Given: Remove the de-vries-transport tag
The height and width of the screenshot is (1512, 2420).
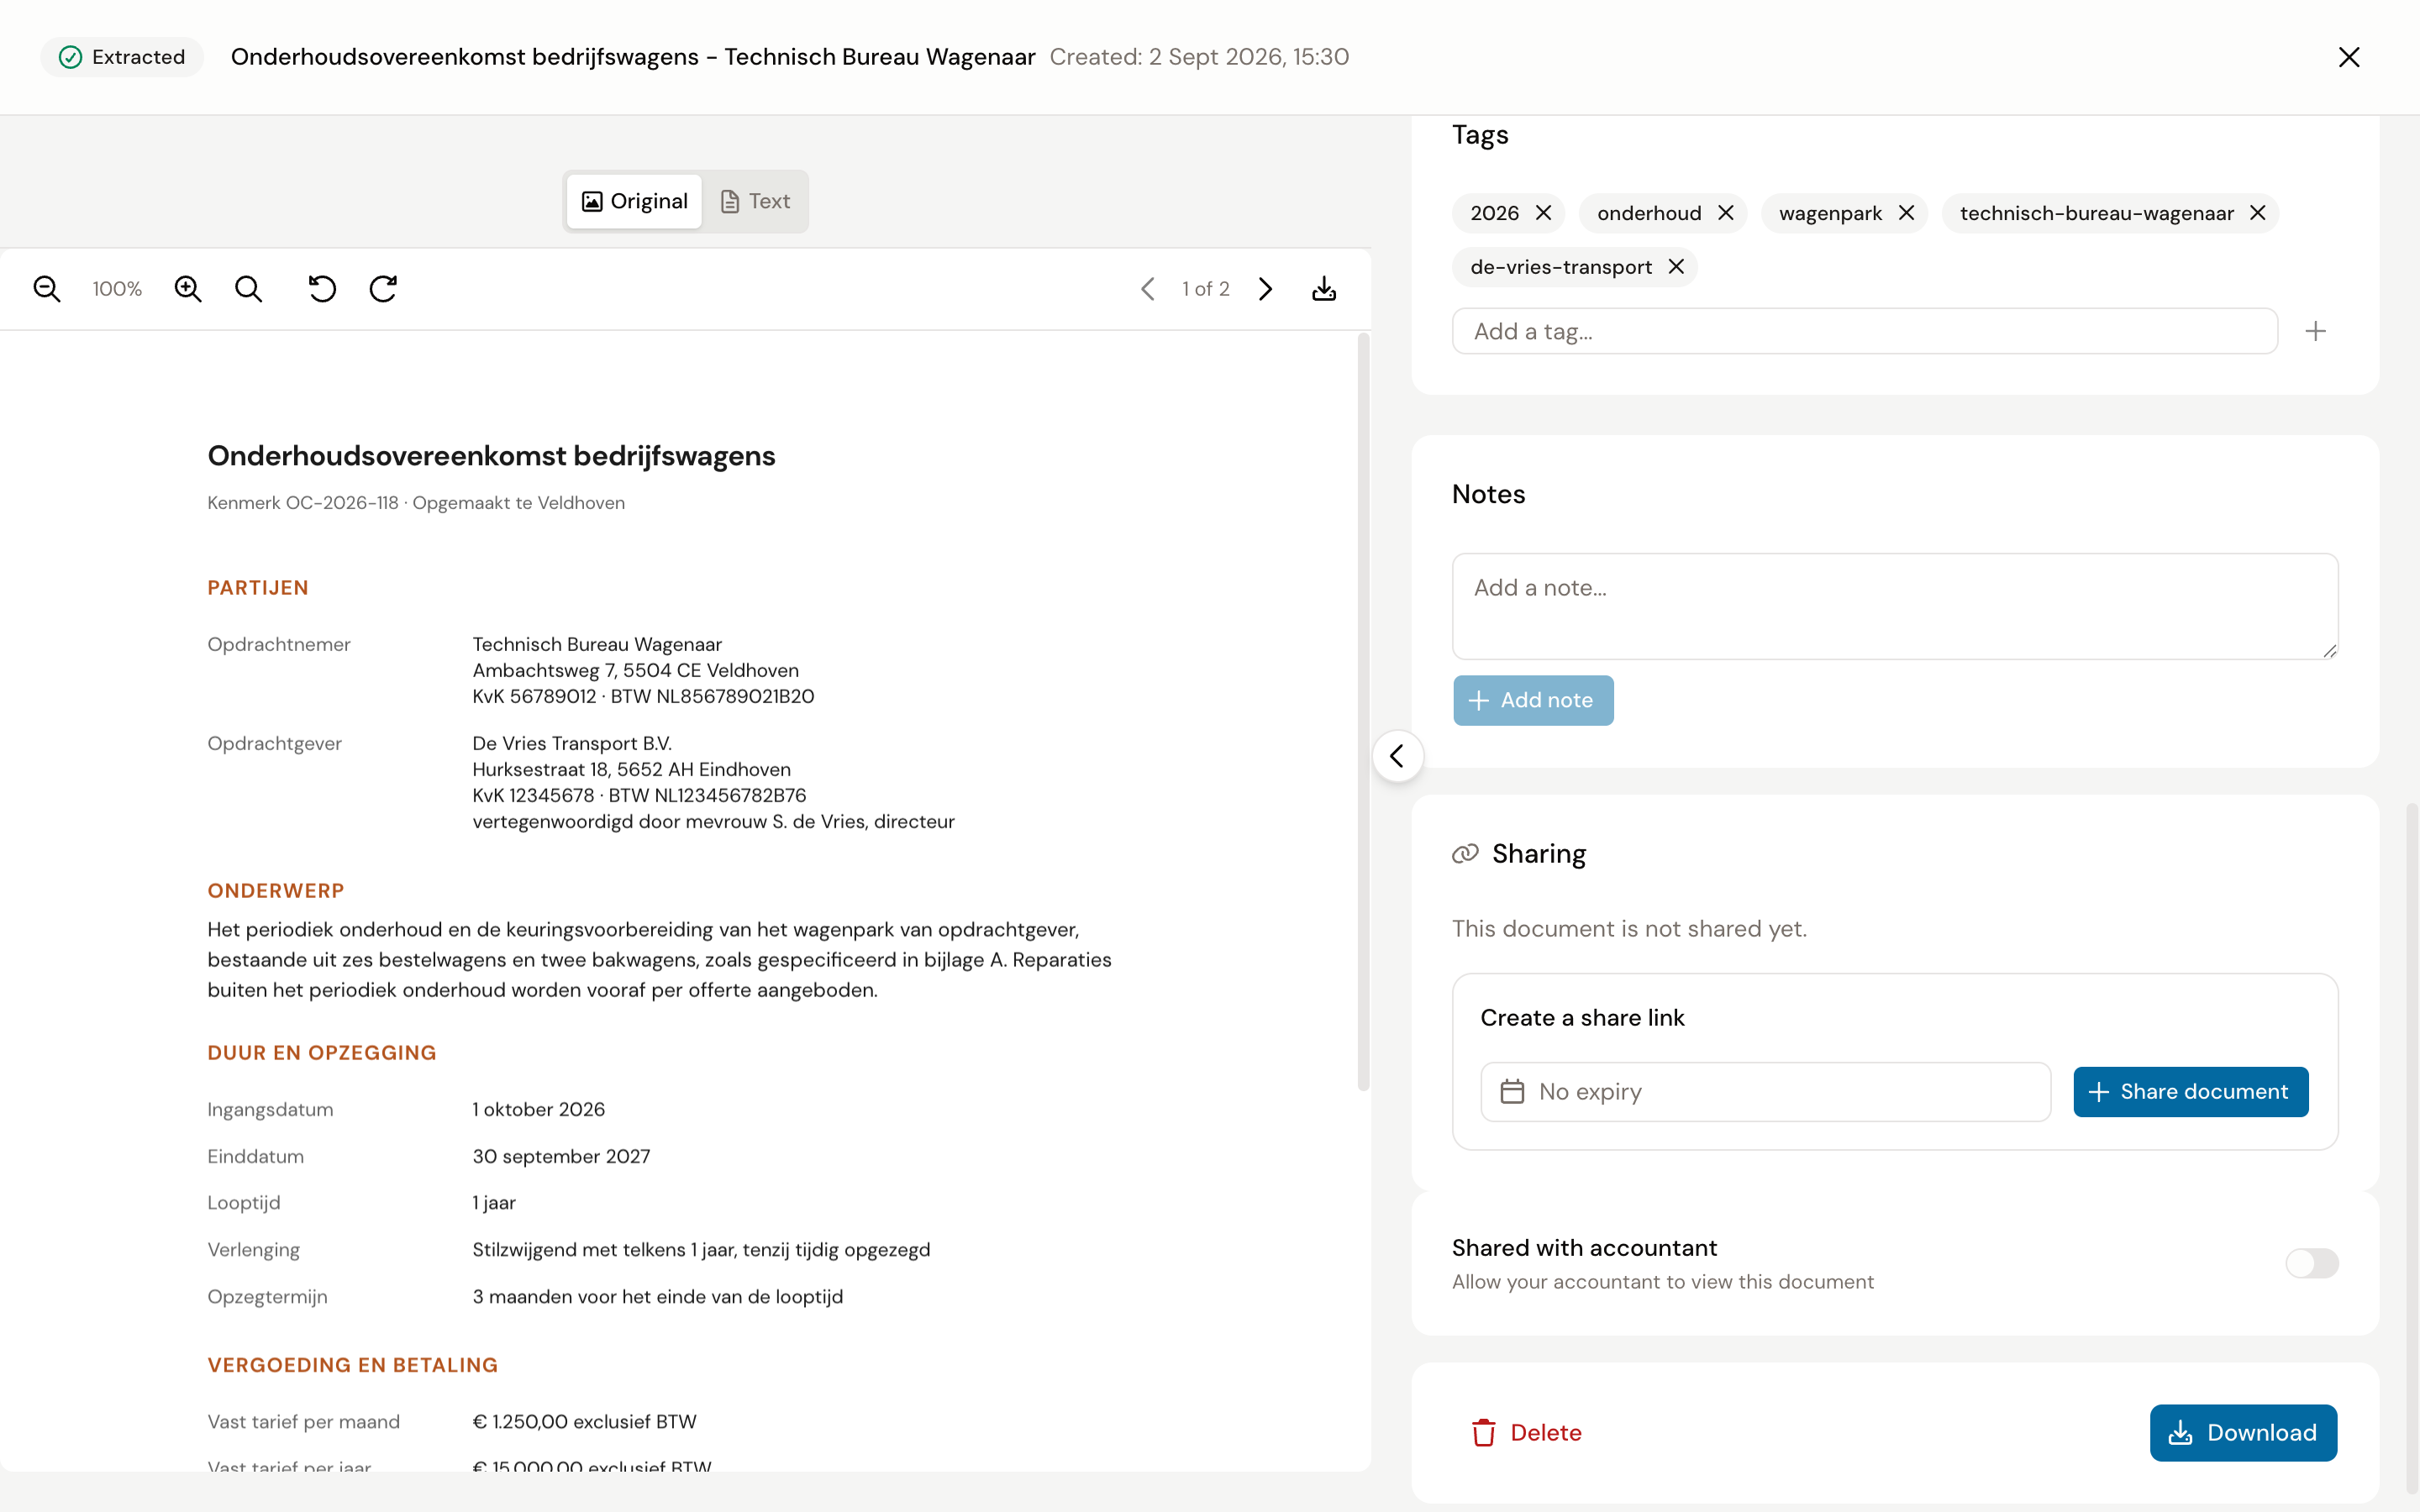Looking at the screenshot, I should coord(1676,267).
